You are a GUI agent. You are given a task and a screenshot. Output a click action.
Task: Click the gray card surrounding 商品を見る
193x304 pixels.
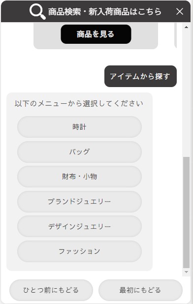click(x=96, y=36)
